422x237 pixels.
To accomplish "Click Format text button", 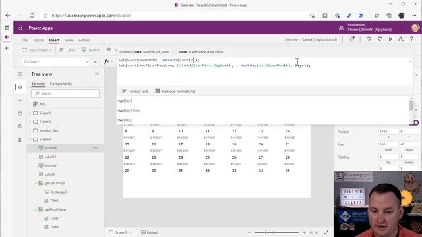I will [135, 92].
